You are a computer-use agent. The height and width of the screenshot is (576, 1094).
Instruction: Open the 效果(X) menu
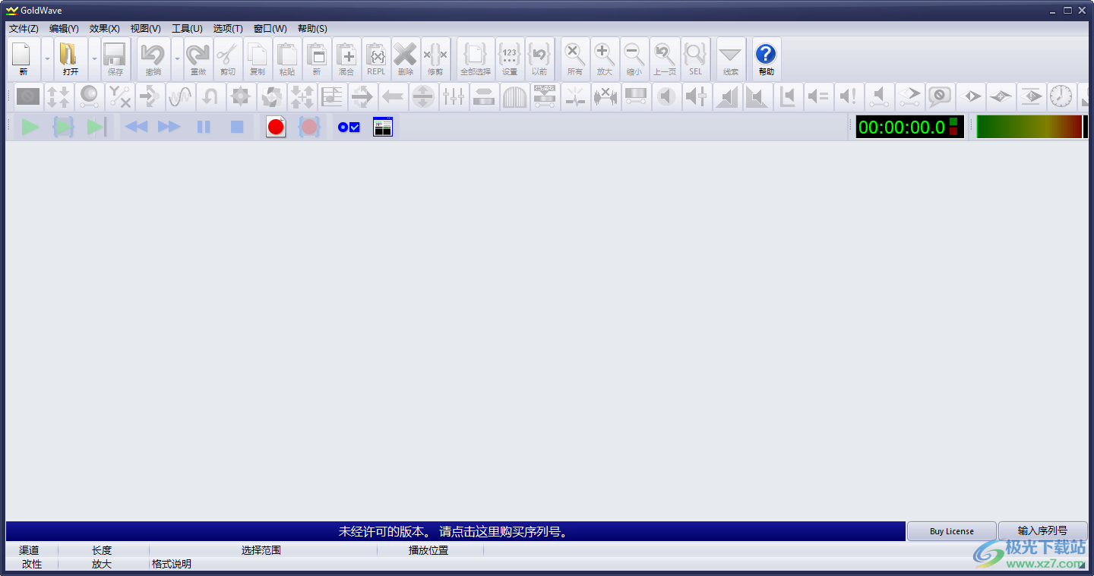pyautogui.click(x=104, y=29)
